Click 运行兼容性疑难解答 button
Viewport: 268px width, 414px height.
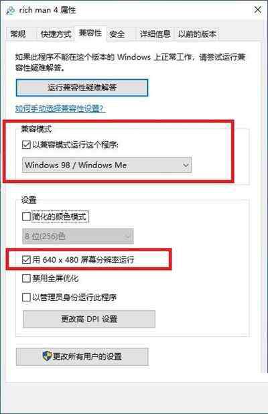tap(82, 88)
